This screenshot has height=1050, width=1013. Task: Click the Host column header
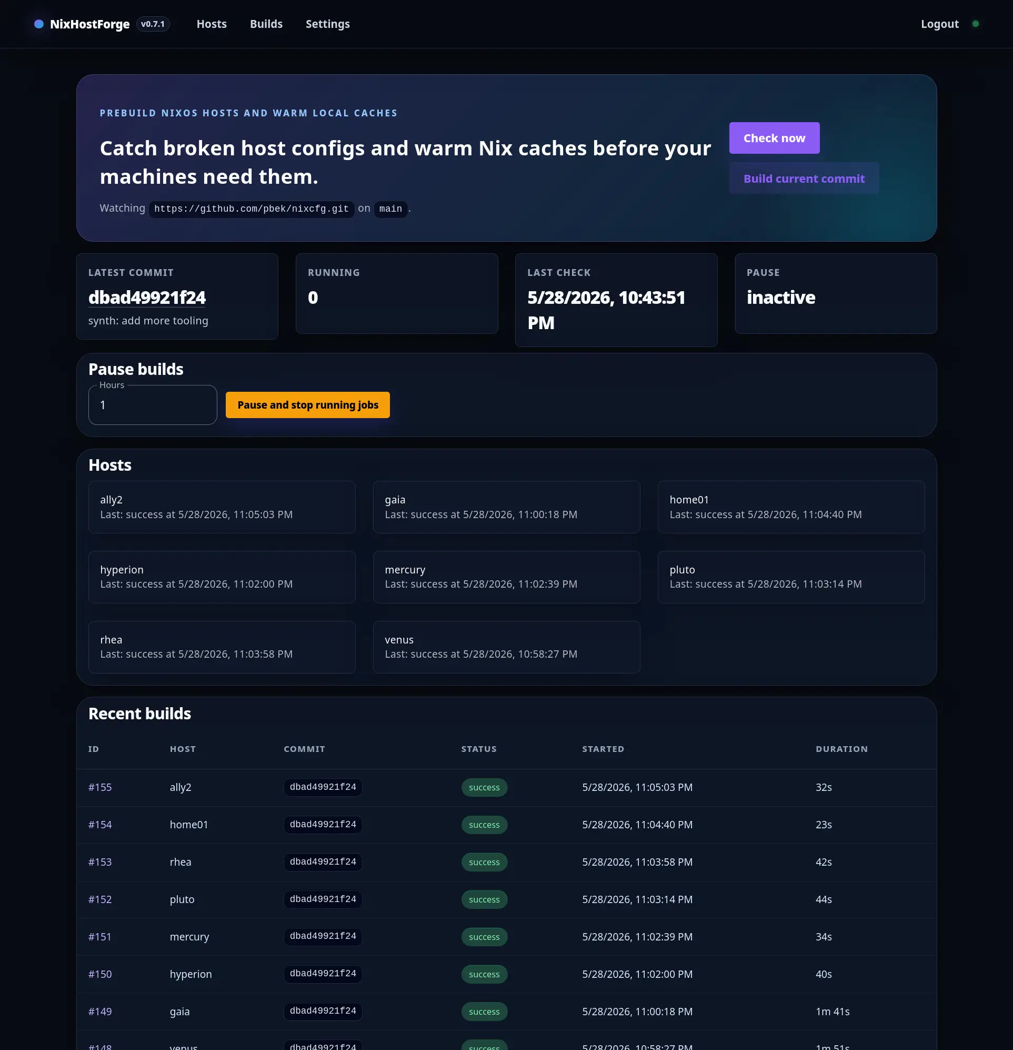[183, 749]
